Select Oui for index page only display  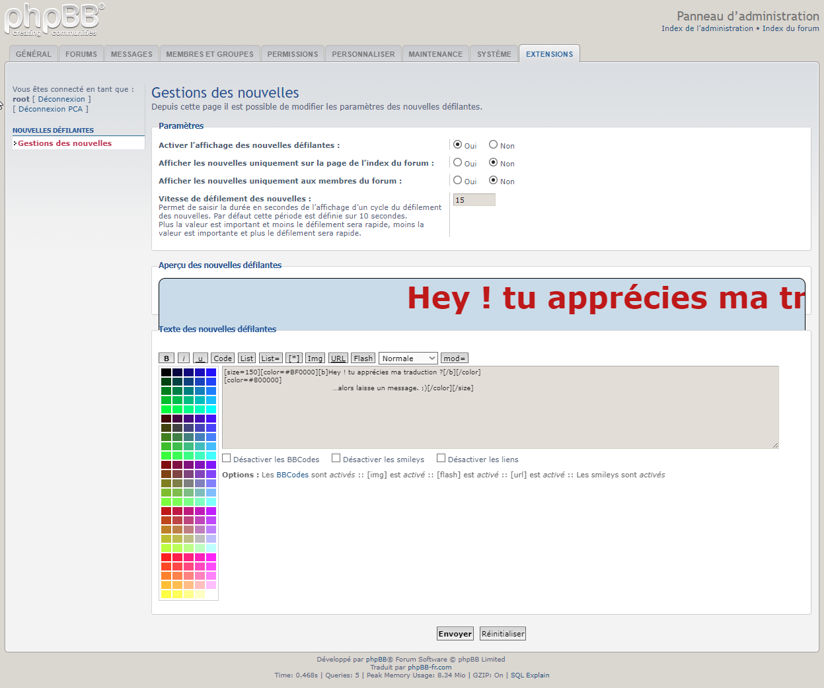pos(457,162)
